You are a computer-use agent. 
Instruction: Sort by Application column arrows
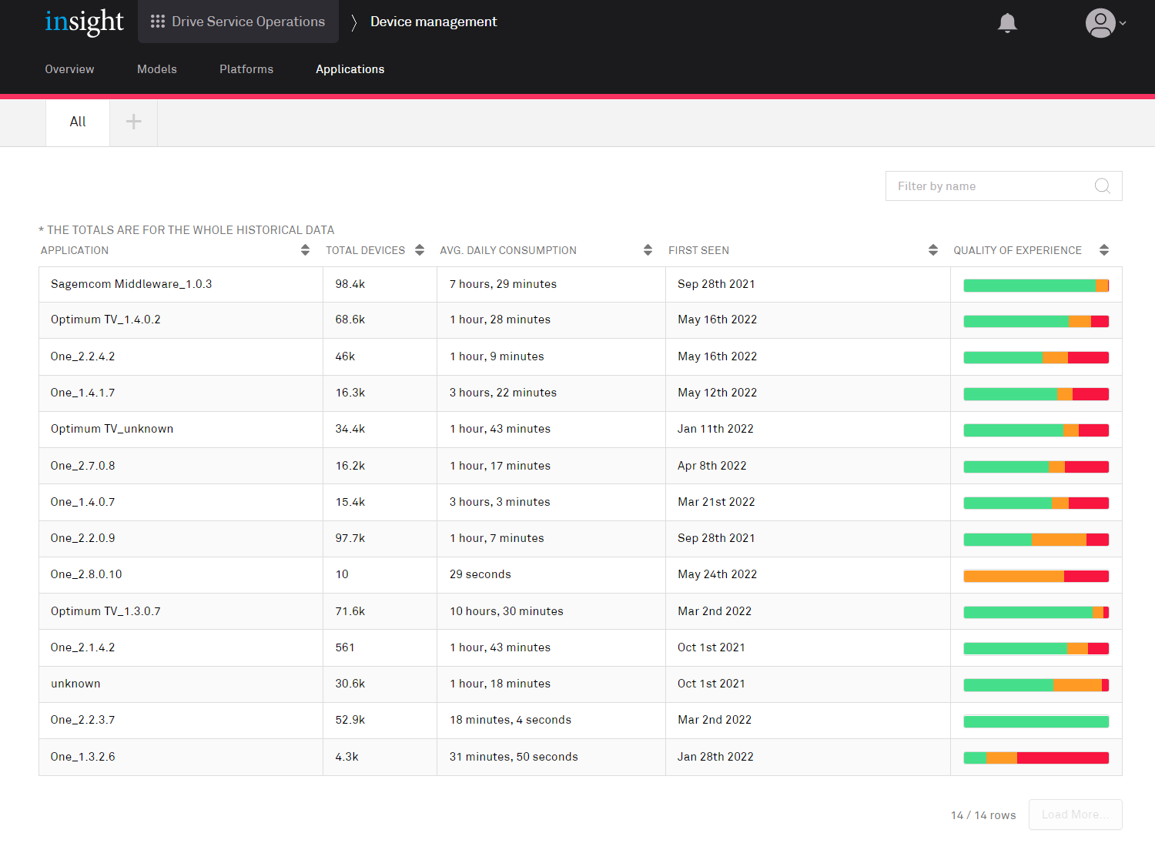(x=305, y=250)
